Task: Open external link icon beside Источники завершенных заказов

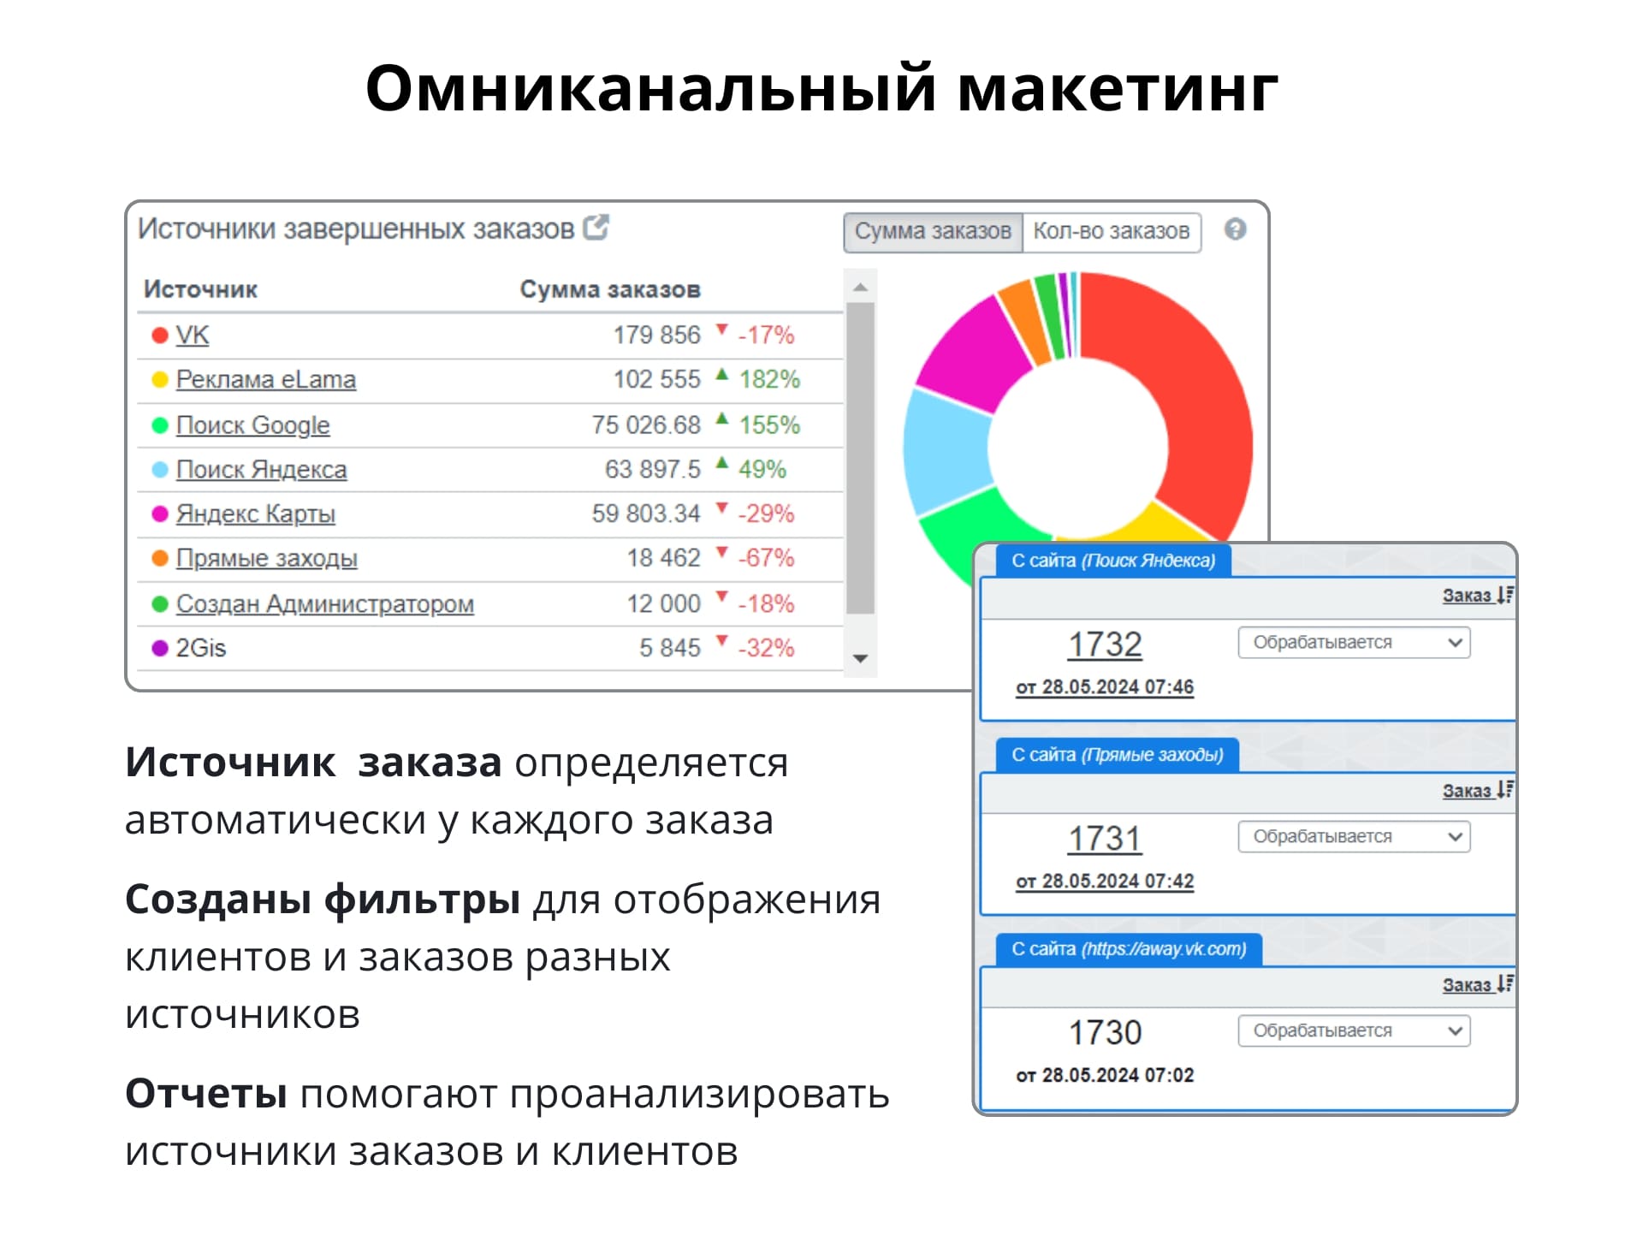Action: point(596,228)
